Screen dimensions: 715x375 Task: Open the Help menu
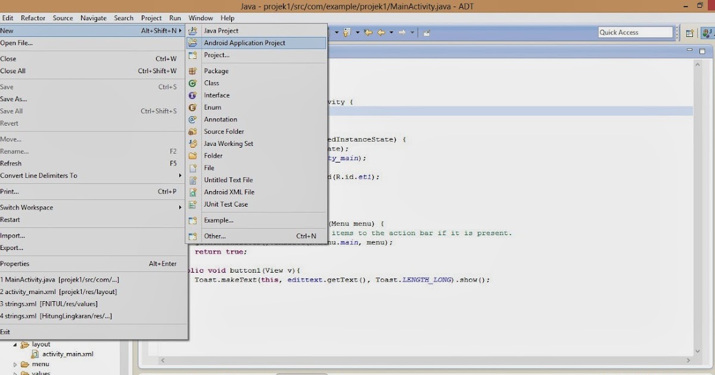[x=228, y=18]
